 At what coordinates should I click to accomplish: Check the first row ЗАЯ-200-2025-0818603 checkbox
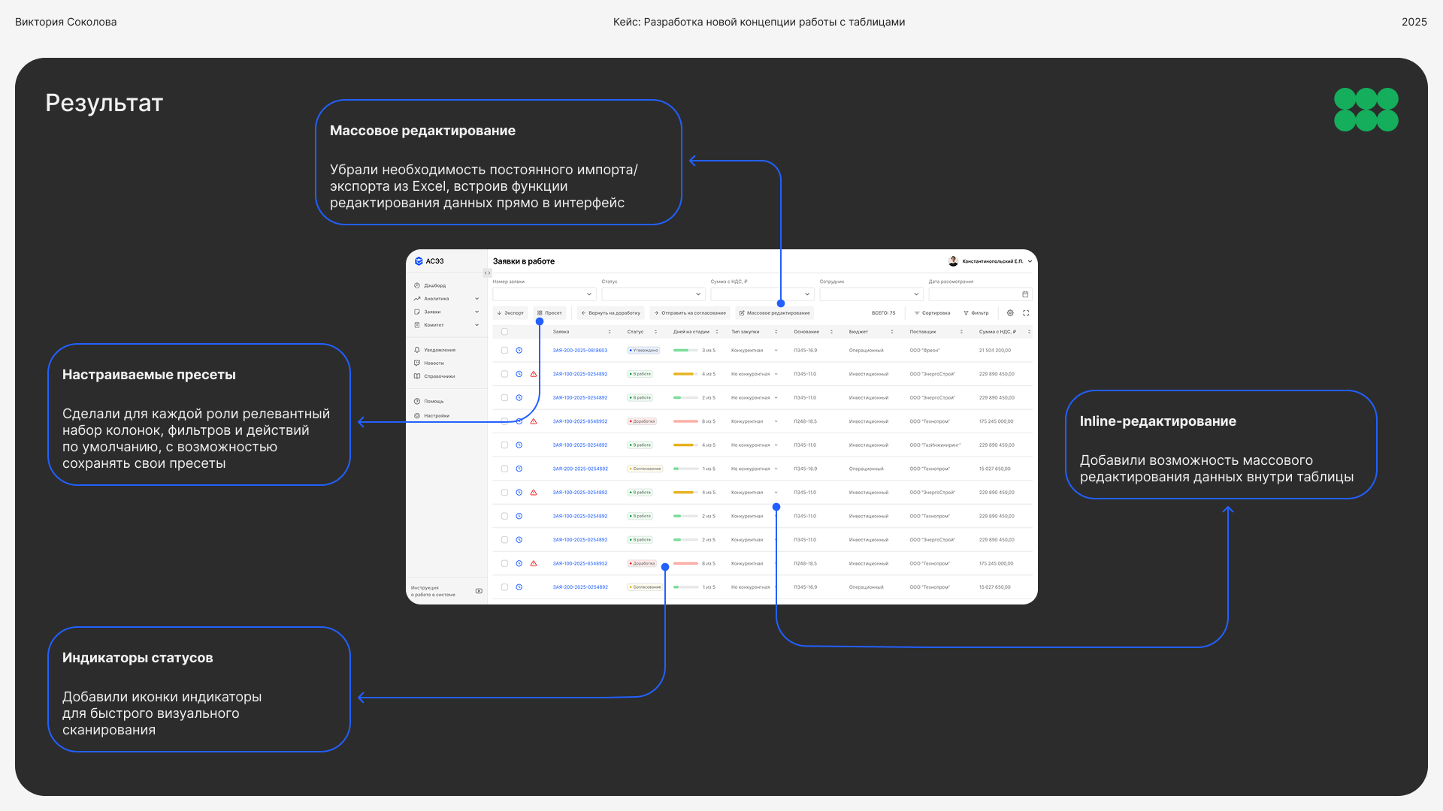pyautogui.click(x=504, y=351)
